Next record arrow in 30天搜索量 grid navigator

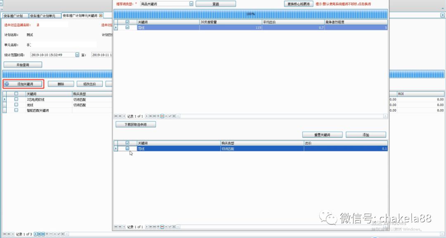pos(147,116)
